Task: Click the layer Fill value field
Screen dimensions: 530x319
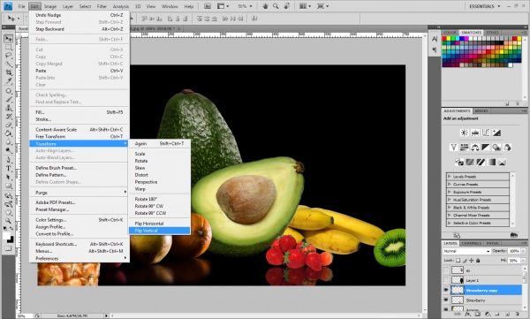Action: pyautogui.click(x=514, y=261)
